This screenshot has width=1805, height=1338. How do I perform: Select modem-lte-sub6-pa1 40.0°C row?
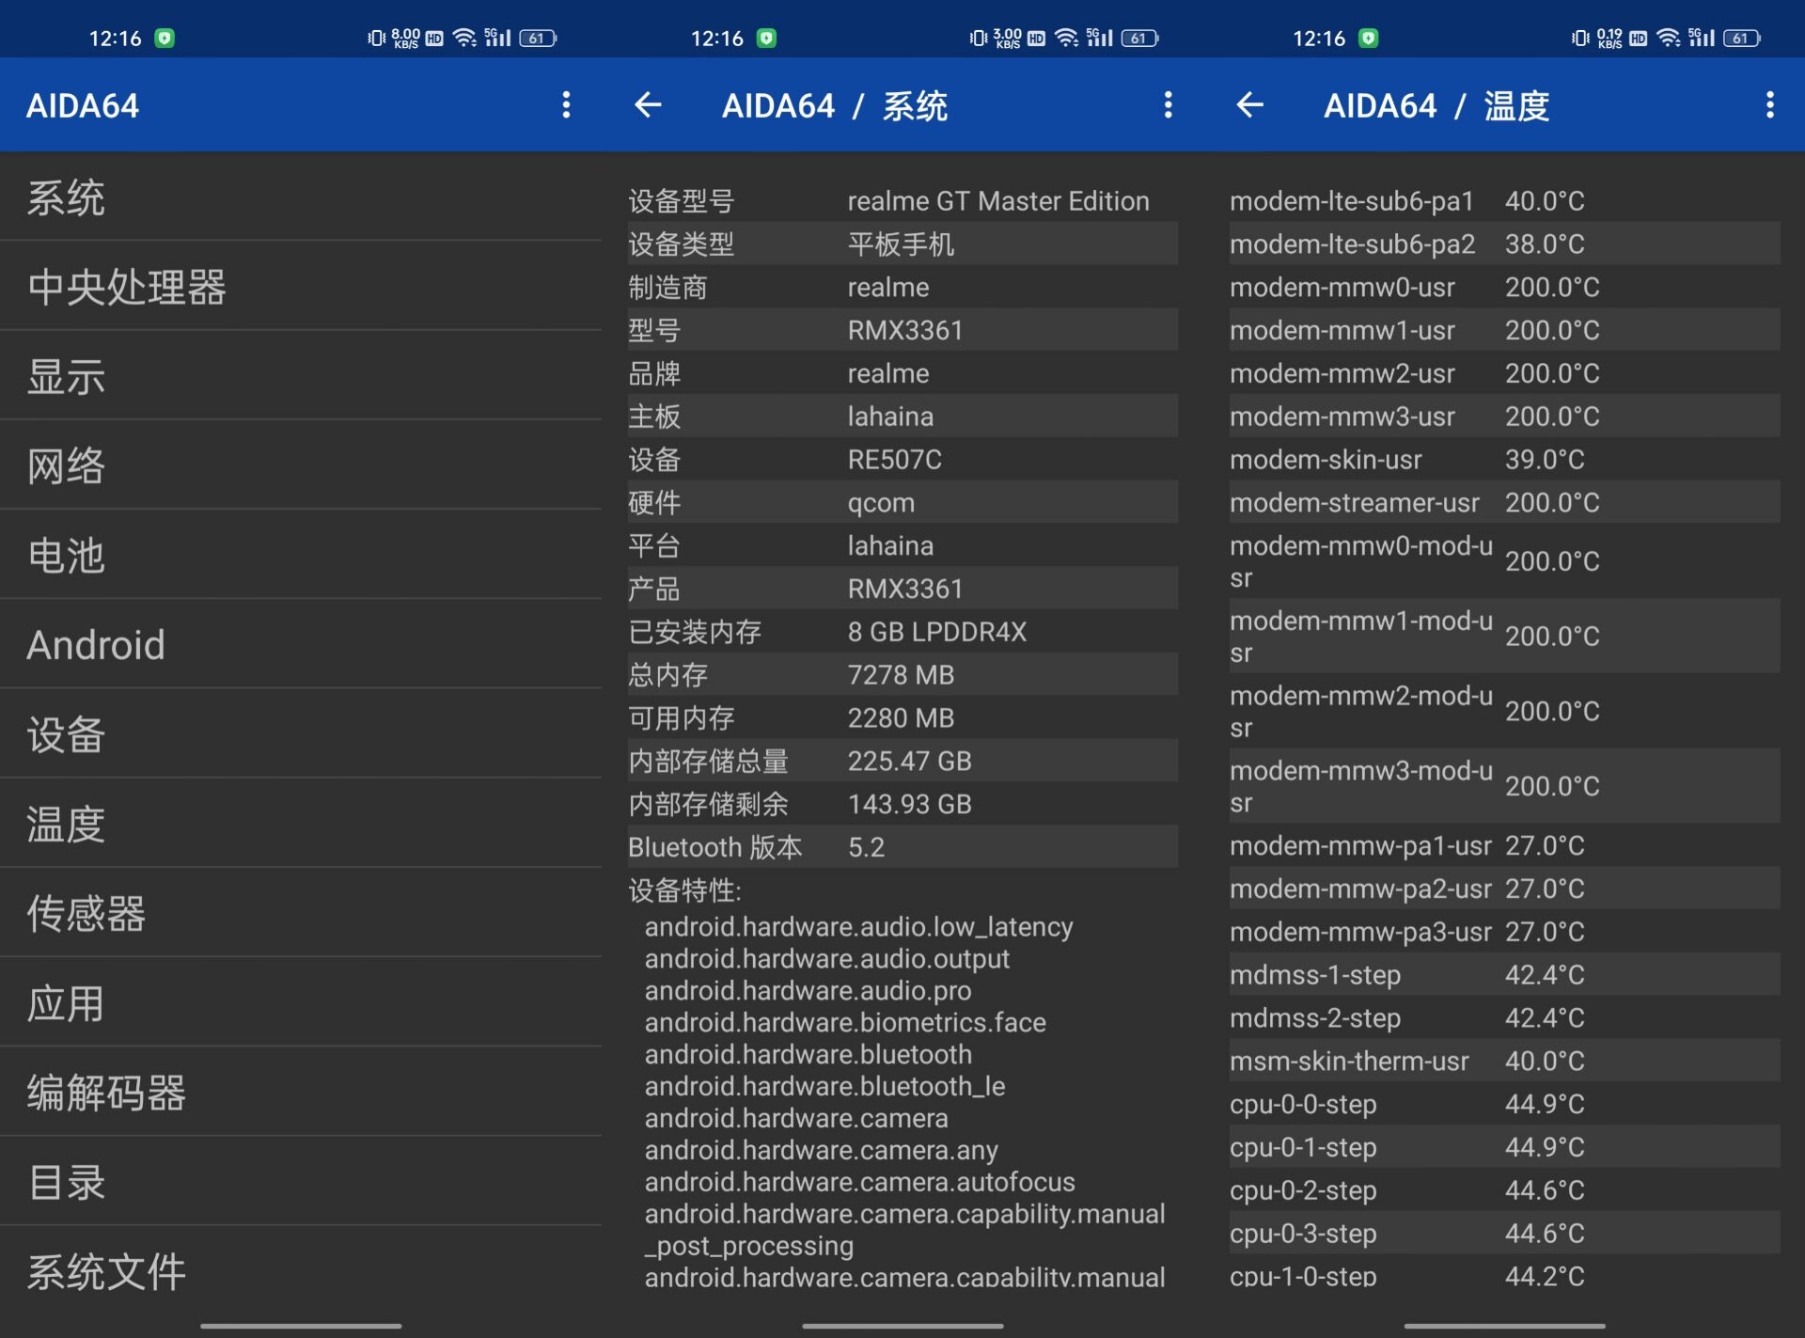1504,201
